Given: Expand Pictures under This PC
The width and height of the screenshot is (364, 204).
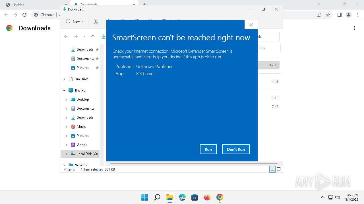Looking at the screenshot, I should coord(67,136).
